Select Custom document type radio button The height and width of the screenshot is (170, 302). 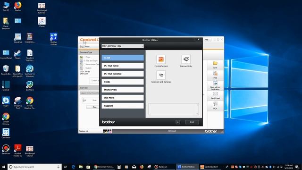point(84,68)
